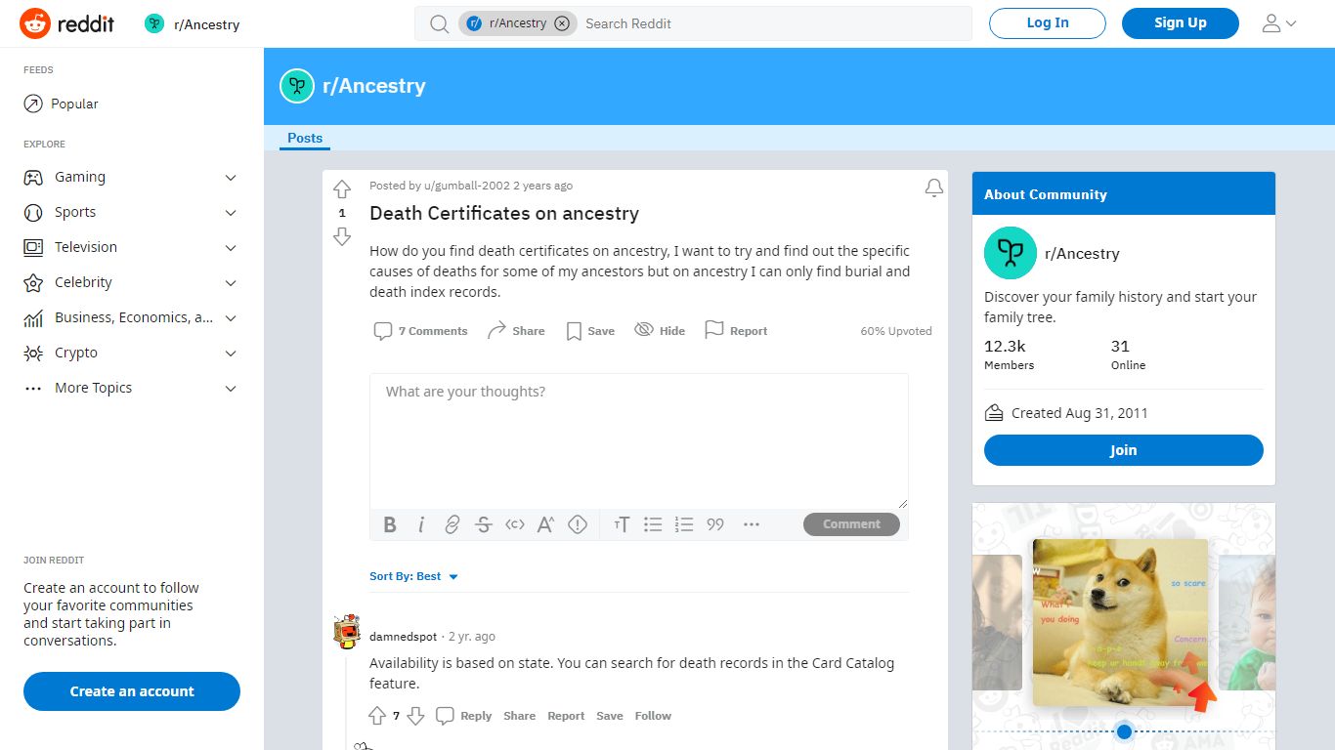Click the r/Ancestry icon in the top bar
The height and width of the screenshot is (750, 1335).
(x=154, y=23)
